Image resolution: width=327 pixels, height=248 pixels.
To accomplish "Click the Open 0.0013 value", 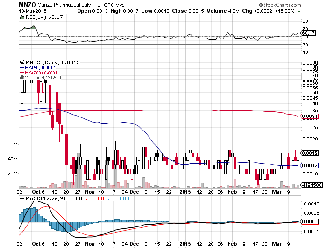I will [x=92, y=11].
